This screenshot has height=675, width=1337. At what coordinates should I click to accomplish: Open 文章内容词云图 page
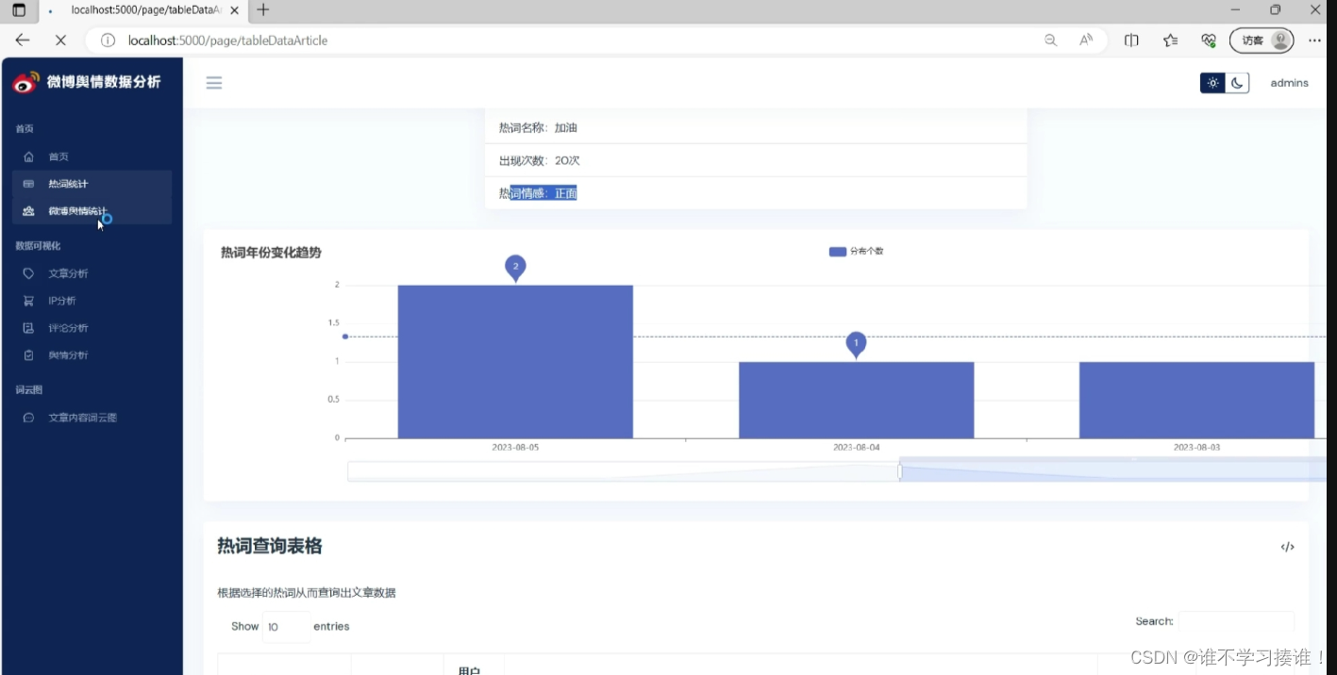coord(82,418)
